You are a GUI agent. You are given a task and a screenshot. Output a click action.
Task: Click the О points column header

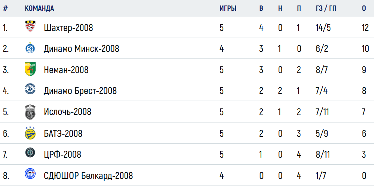click(364, 8)
